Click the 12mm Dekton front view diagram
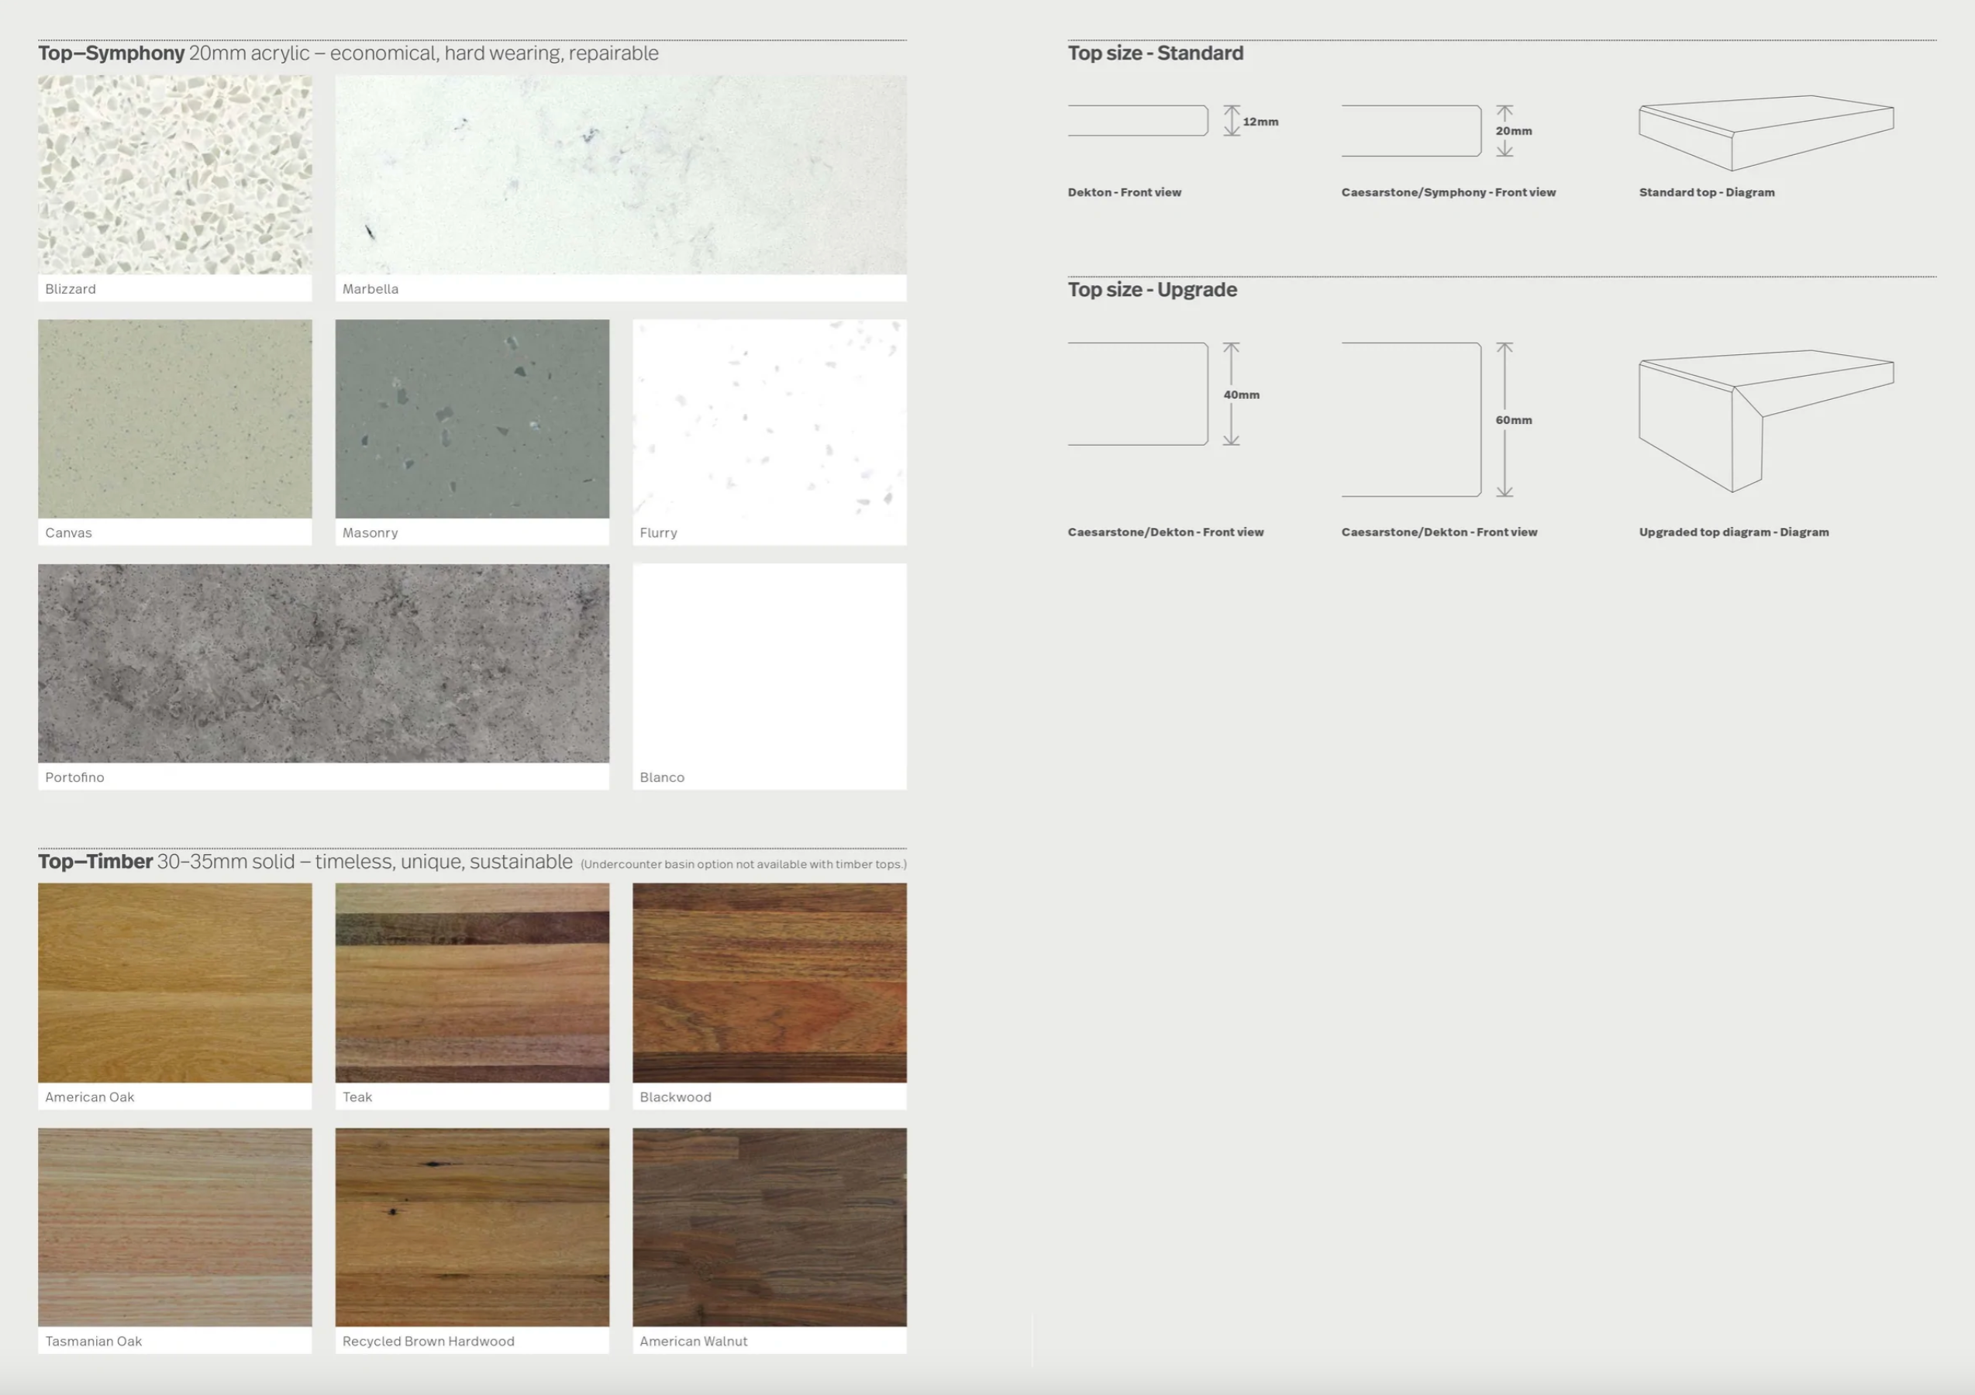This screenshot has height=1395, width=1975. coord(1138,120)
